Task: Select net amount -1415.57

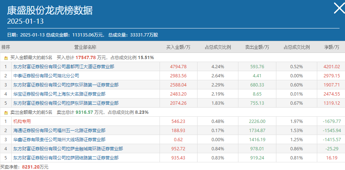Action: pyautogui.click(x=332, y=140)
